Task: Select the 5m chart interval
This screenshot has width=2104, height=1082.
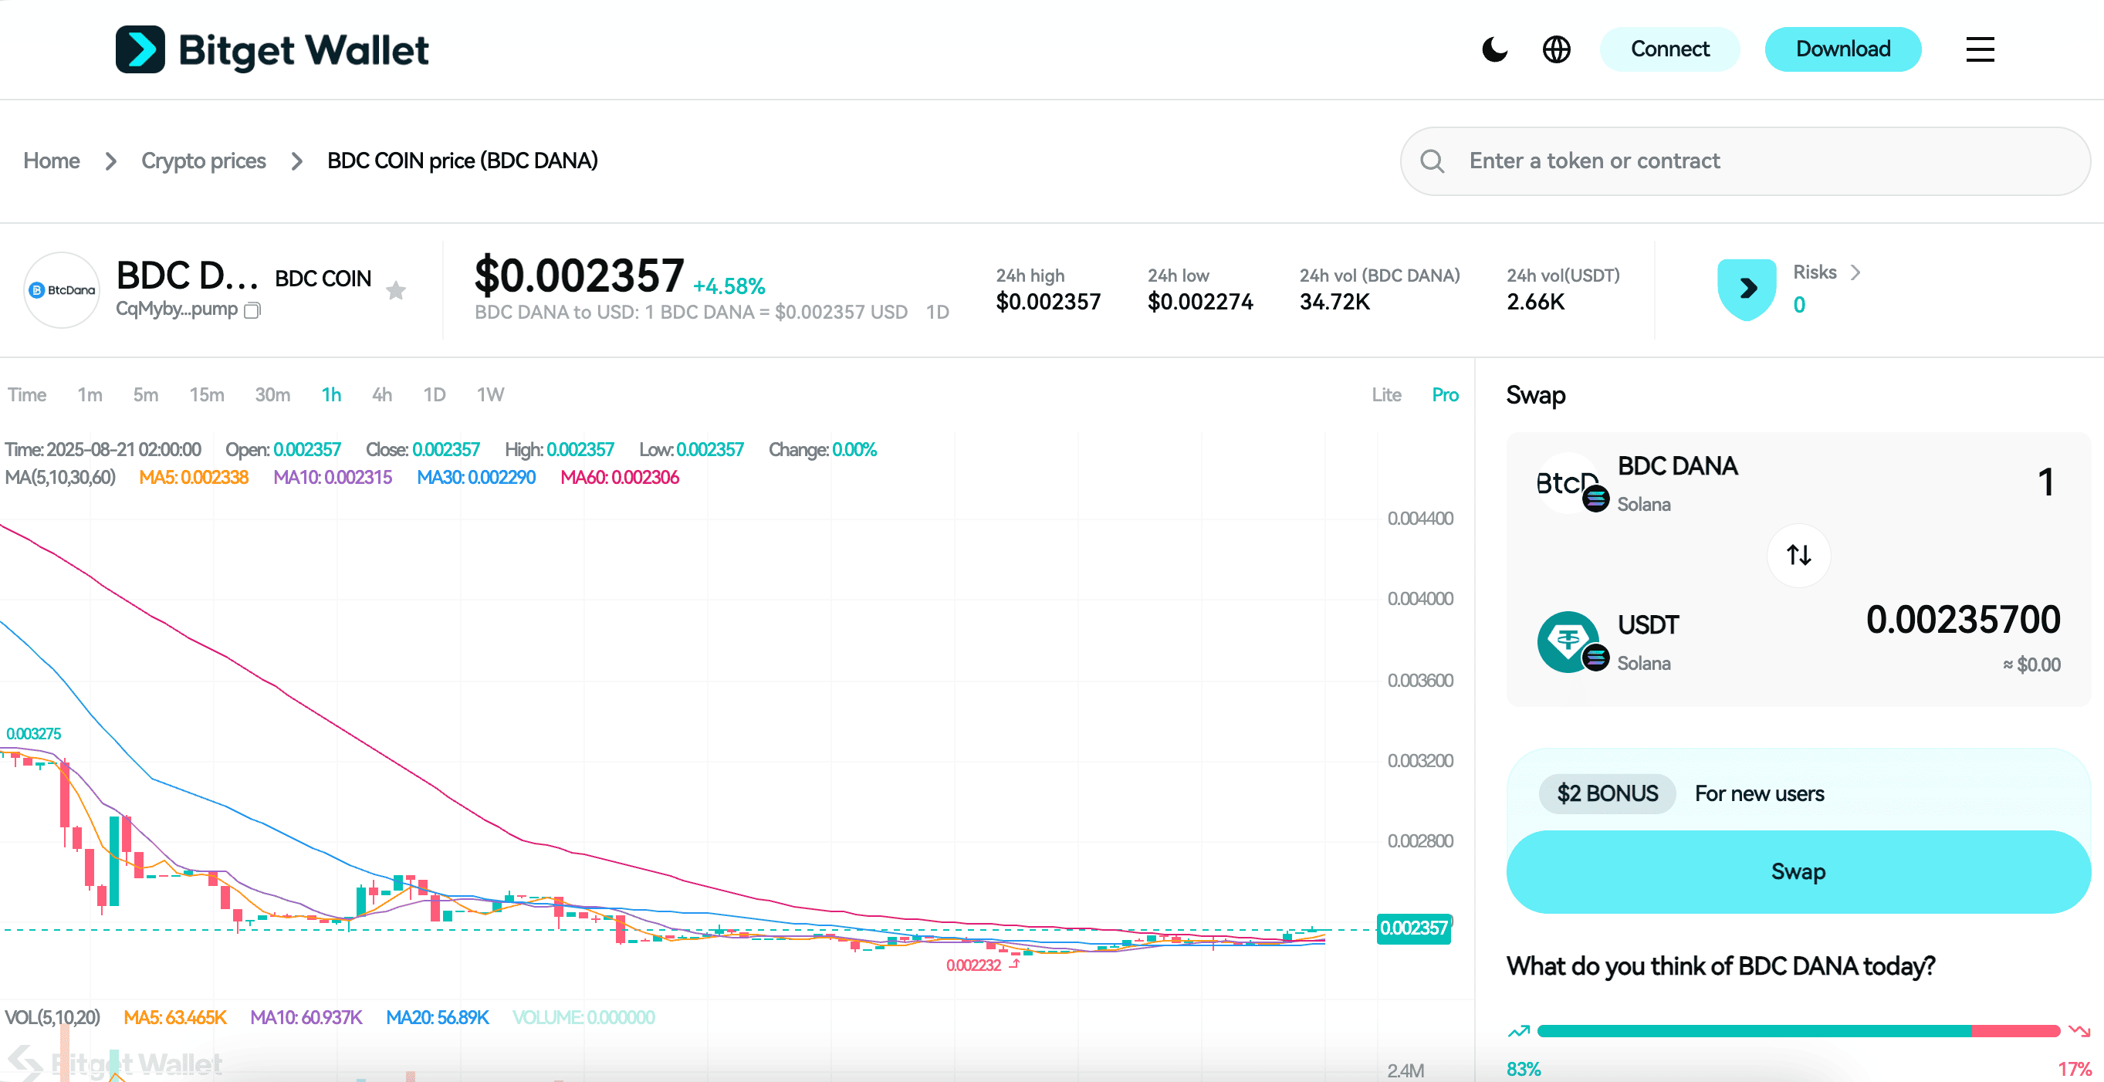Action: (x=145, y=395)
